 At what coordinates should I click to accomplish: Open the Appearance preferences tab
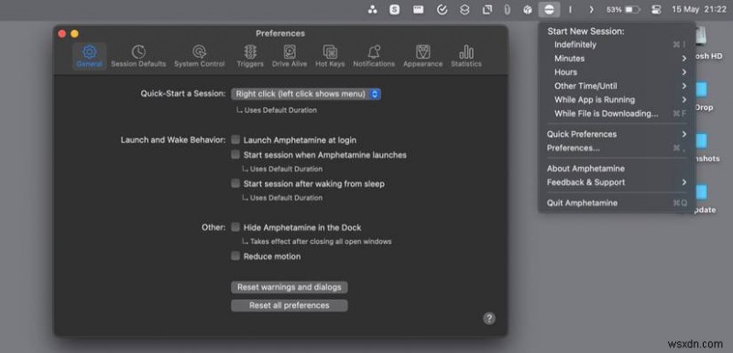tap(422, 56)
